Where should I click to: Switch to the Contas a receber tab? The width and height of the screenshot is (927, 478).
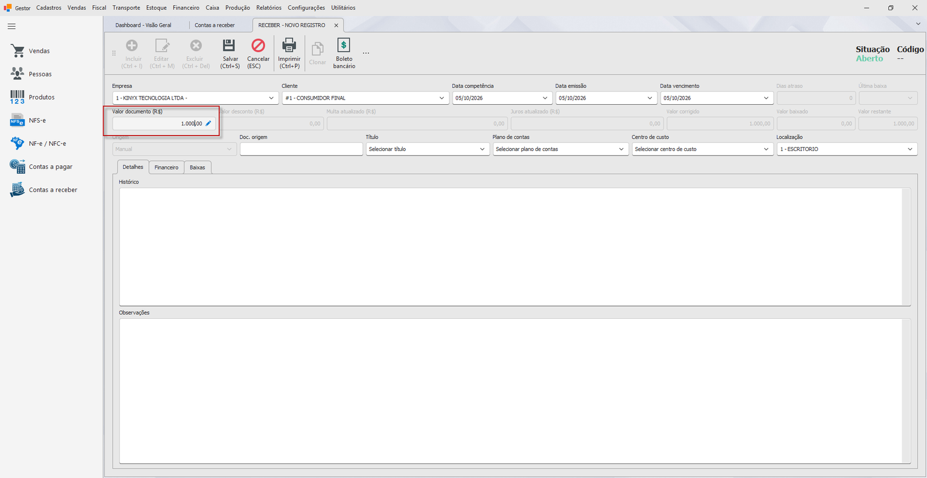pos(215,25)
